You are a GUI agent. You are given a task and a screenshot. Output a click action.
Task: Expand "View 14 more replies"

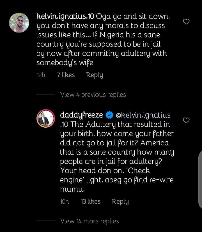[x=89, y=221]
